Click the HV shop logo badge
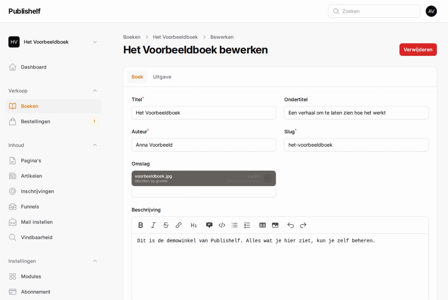Viewport: 448px width, 300px height. click(14, 42)
